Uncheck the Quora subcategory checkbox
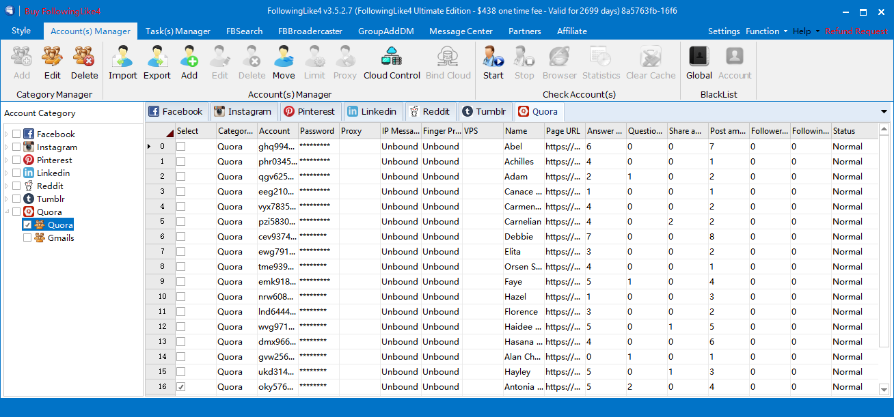Screen dimensions: 894x417 tap(27, 225)
